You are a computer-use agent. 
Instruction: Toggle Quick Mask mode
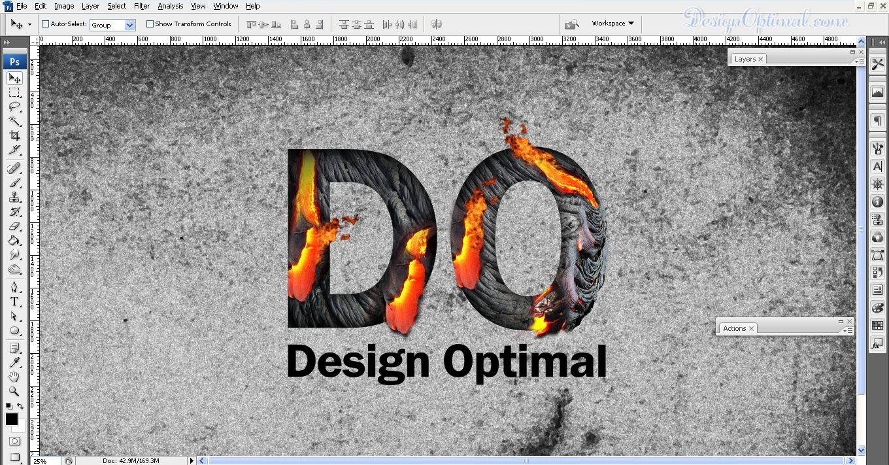click(14, 441)
